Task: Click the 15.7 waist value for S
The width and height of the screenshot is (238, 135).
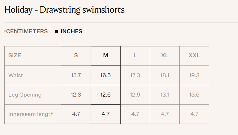Action: pos(76,75)
